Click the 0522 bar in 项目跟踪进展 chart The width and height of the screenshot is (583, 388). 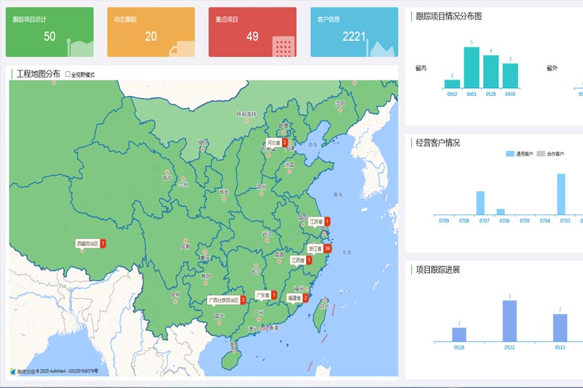(510, 321)
